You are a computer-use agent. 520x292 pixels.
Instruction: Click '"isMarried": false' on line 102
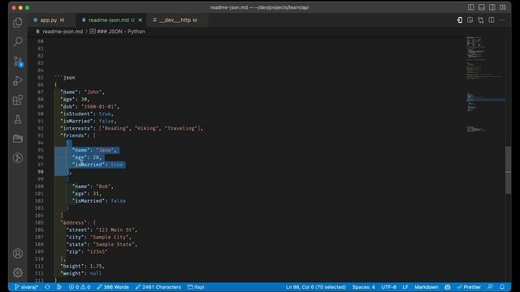coord(99,201)
